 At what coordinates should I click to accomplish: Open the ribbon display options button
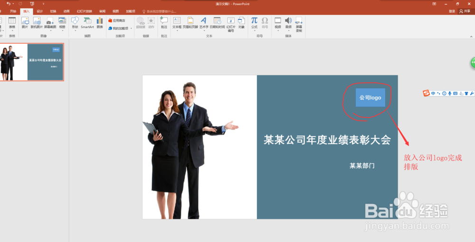pos(435,4)
